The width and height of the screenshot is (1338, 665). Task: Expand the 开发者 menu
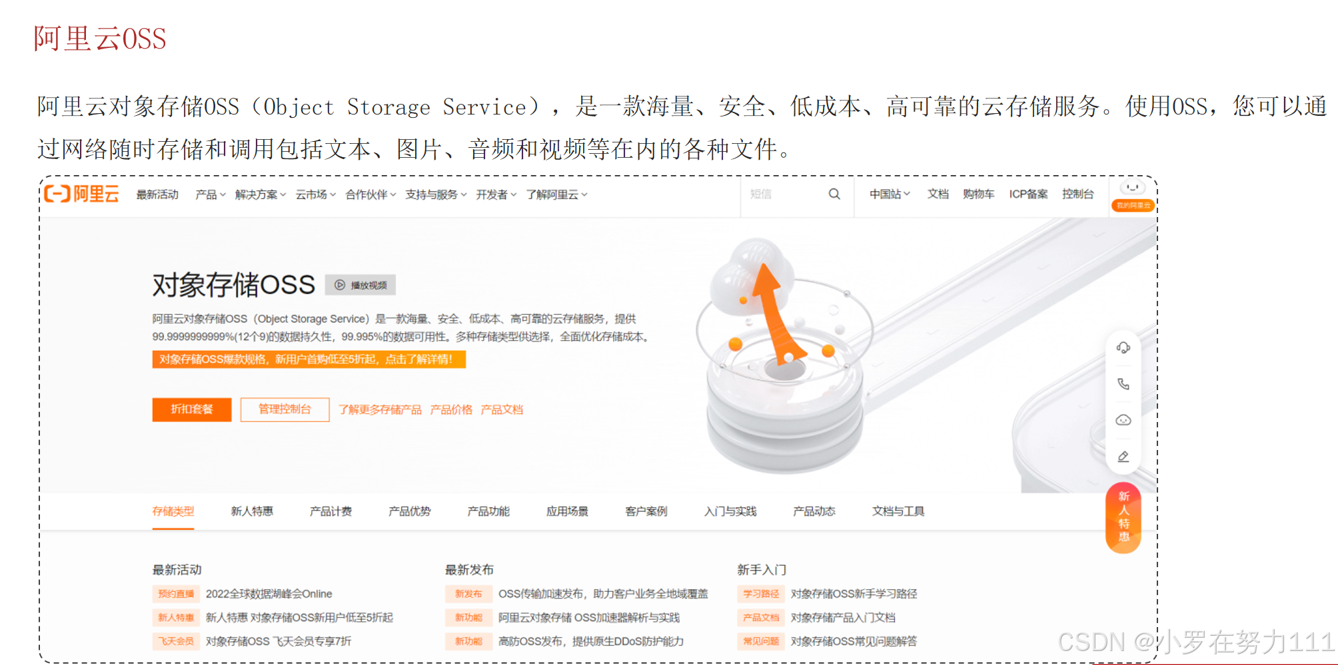(496, 194)
